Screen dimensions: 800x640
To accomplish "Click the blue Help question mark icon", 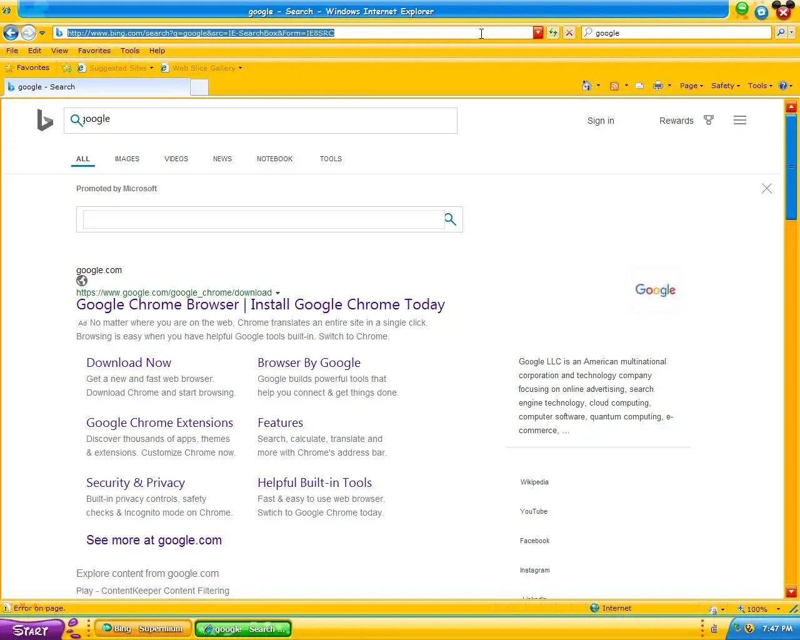I will pyautogui.click(x=783, y=86).
